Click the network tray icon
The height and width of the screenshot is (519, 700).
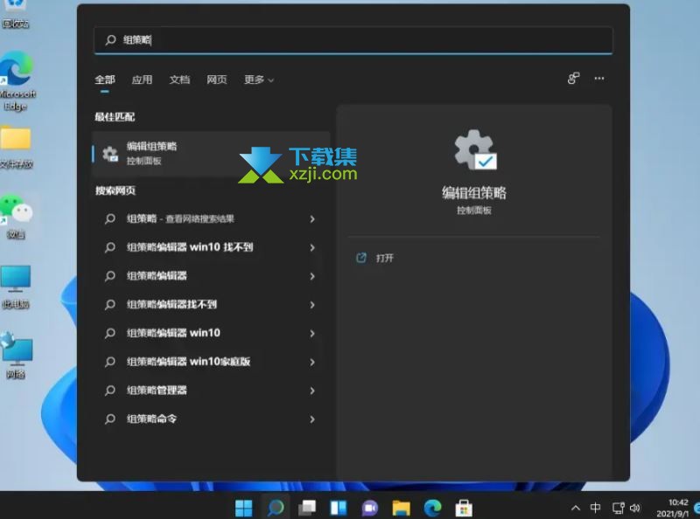click(x=619, y=508)
